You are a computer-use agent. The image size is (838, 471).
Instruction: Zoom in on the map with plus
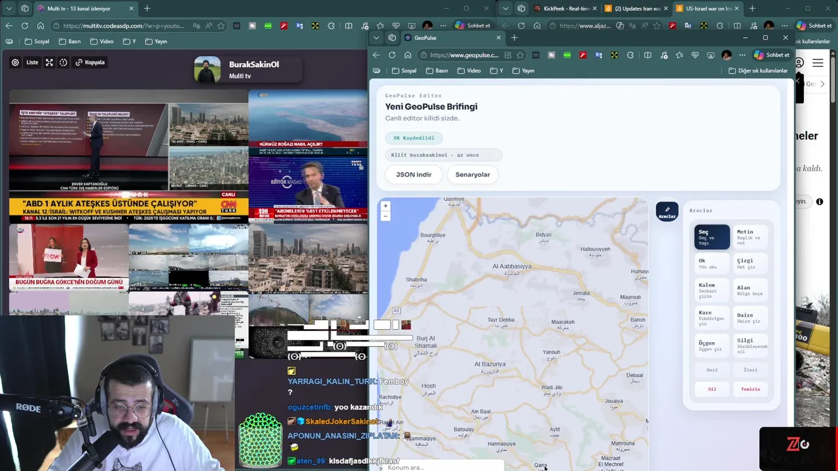pyautogui.click(x=385, y=206)
